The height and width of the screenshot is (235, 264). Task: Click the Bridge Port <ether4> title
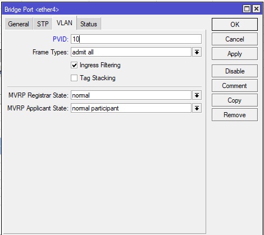31,10
